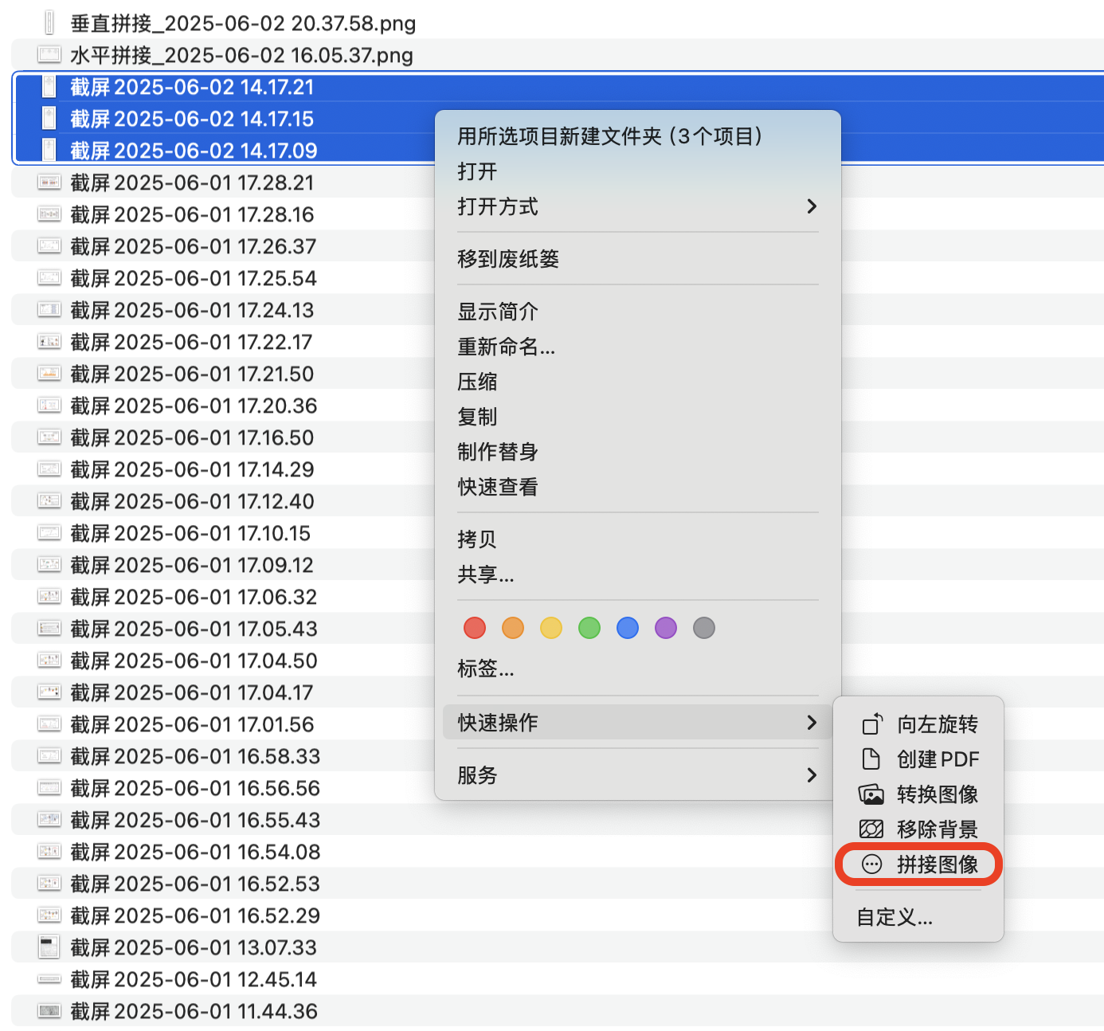Click the rotate left icon in quick actions

(871, 724)
